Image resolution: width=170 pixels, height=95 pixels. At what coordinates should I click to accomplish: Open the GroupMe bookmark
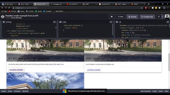click(x=47, y=11)
